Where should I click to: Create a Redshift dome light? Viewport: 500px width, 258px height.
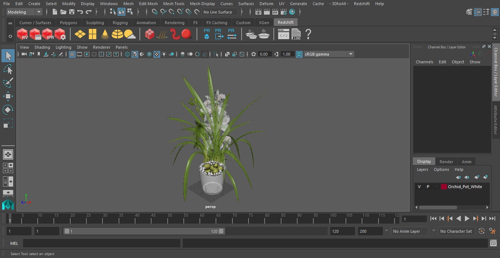click(117, 34)
